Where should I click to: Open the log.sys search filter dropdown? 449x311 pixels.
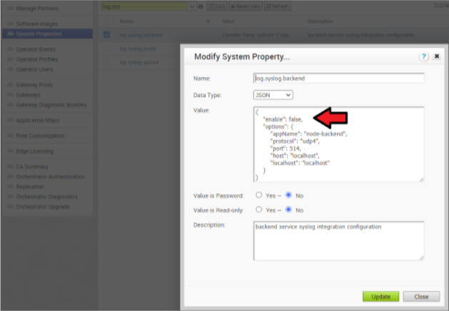click(x=192, y=6)
